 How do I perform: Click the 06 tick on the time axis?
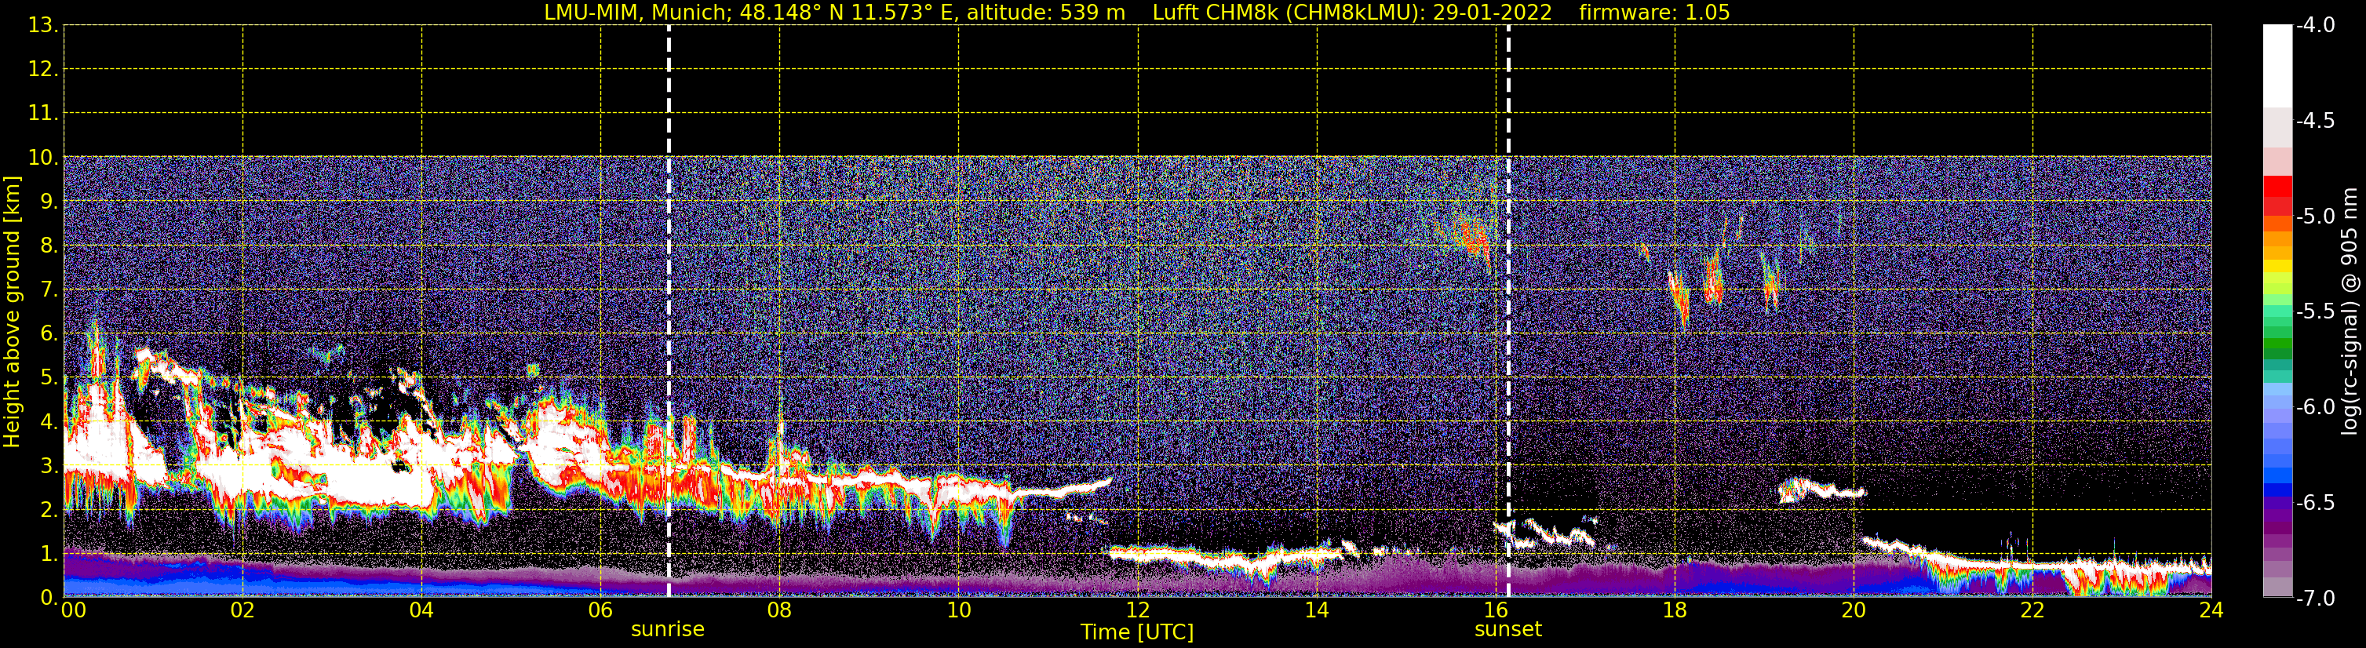[600, 610]
